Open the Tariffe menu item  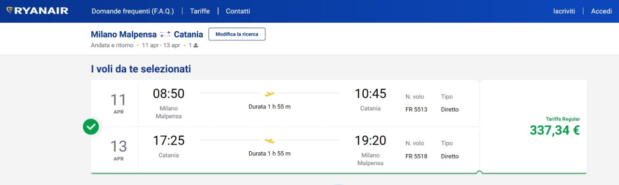pyautogui.click(x=200, y=11)
